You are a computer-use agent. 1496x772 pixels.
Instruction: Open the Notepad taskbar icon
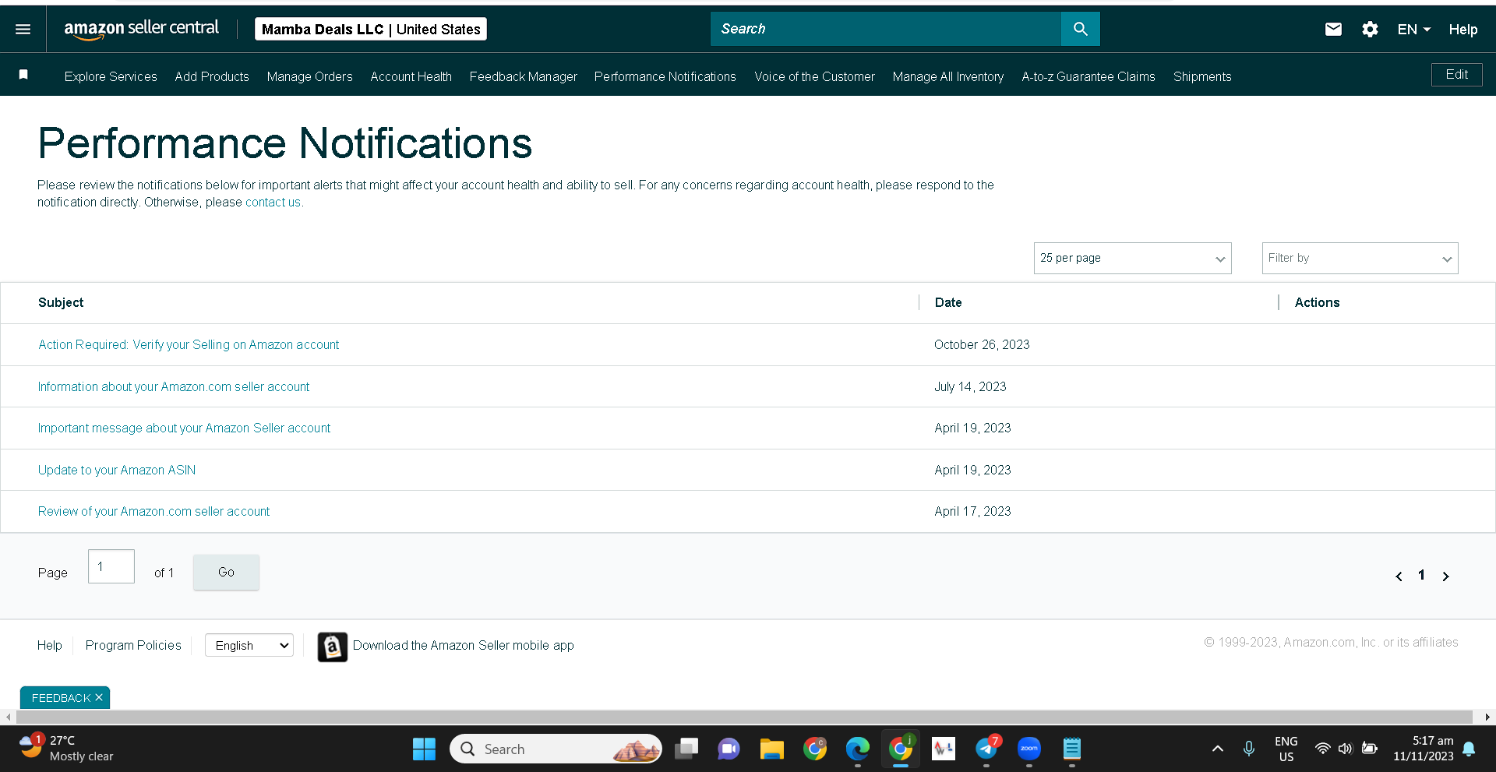(x=1072, y=749)
